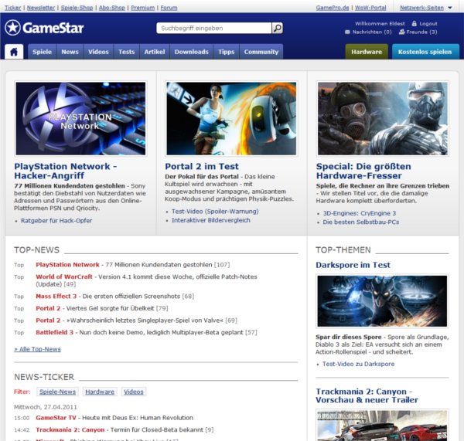Open the Tests navigation tab
The width and height of the screenshot is (464, 441).
pos(126,52)
